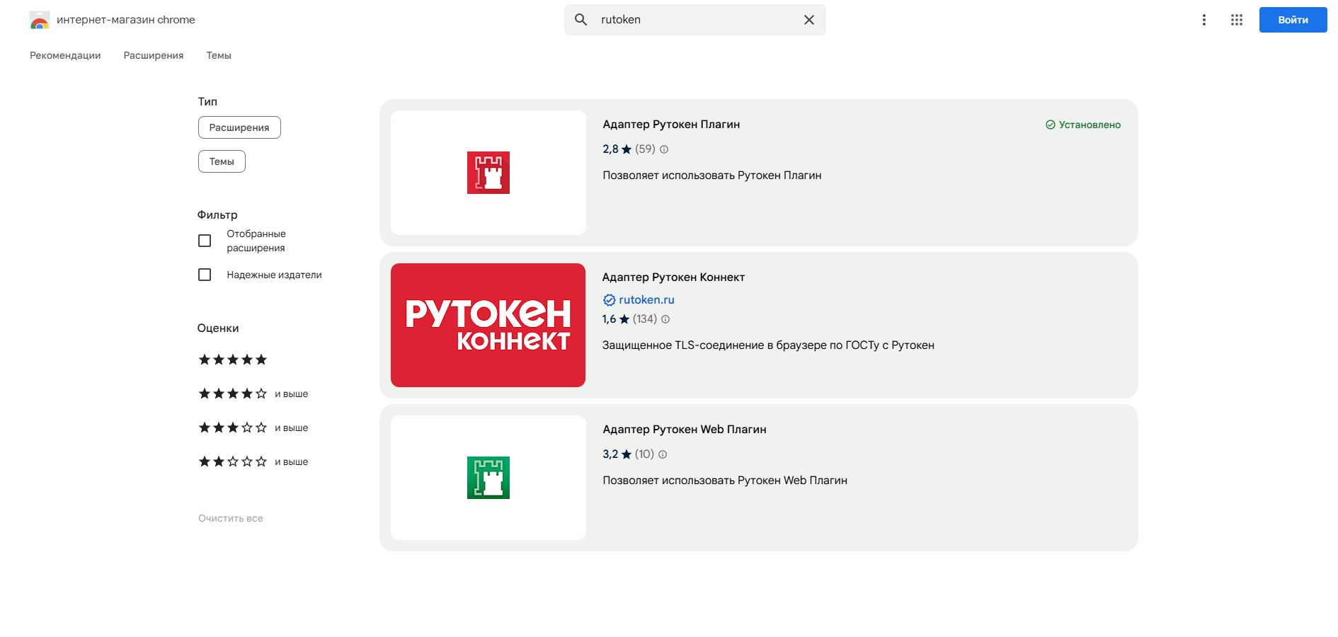
Task: Click the Защищенное TLS-соединение description text
Action: pos(768,345)
